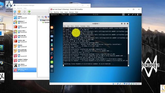165x93 pixels.
Task: Open Files folder in the Kali dock
Action: (52, 36)
